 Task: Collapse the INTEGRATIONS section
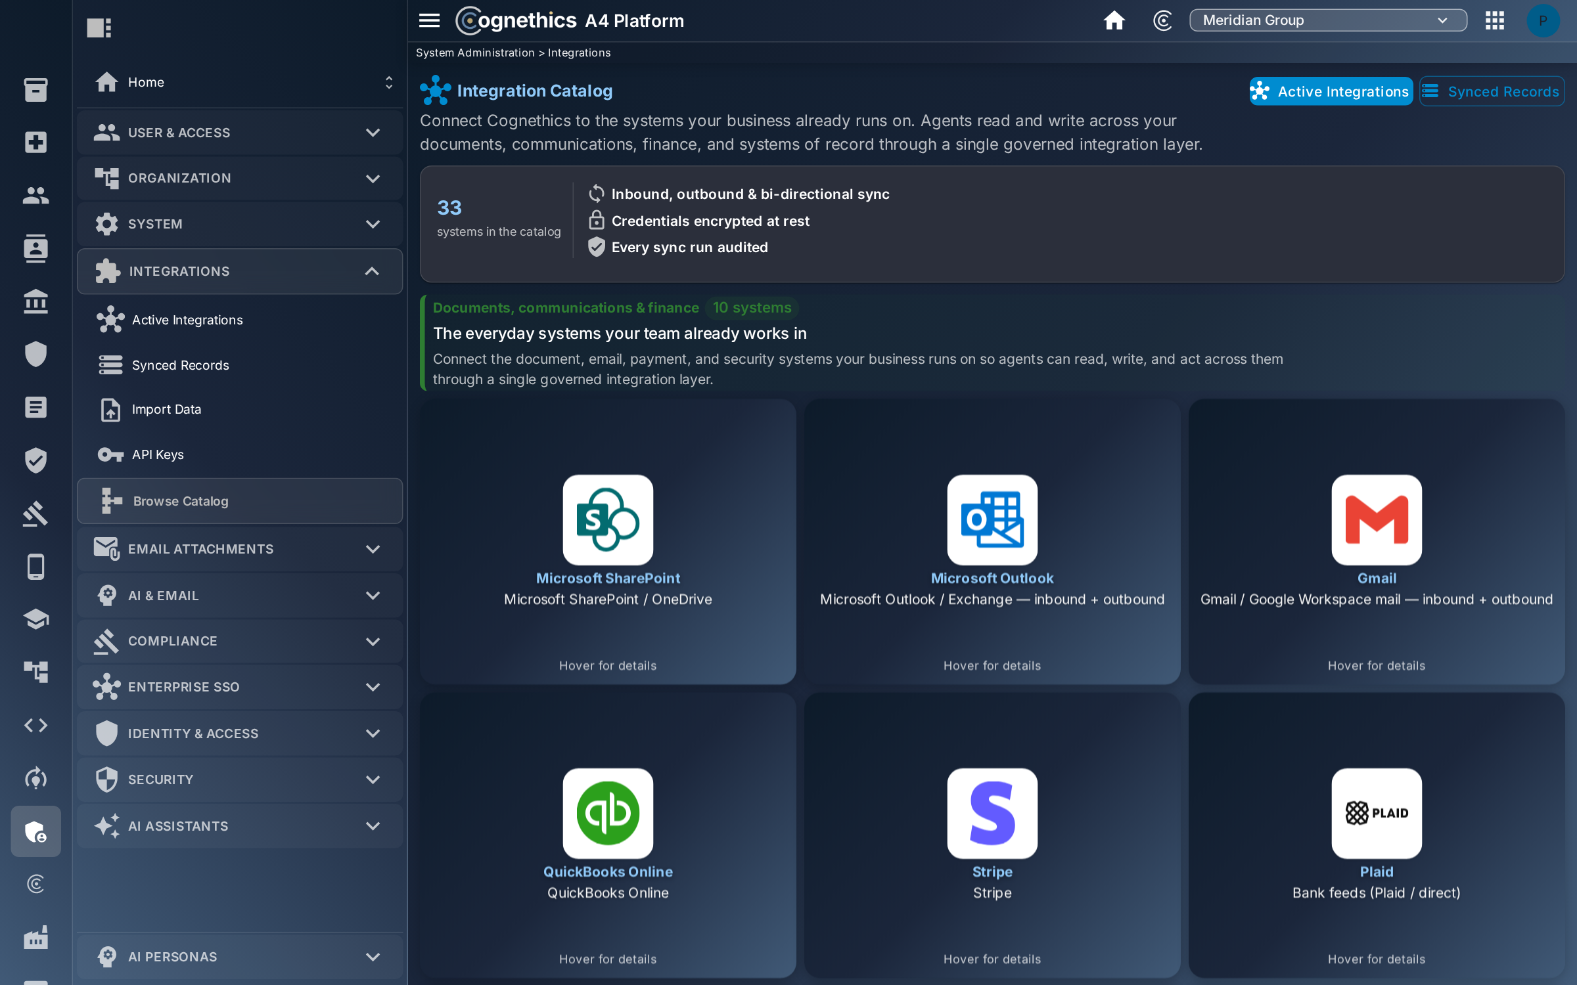pos(240,271)
